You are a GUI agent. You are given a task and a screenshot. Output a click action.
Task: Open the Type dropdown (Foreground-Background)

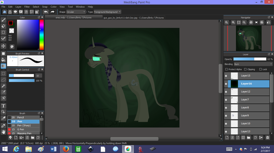107,12
